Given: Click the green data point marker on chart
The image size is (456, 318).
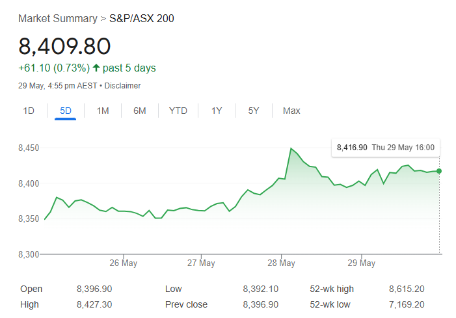Looking at the screenshot, I should tap(439, 171).
